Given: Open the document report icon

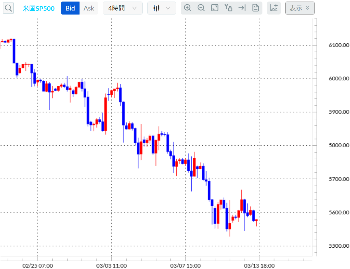Looking at the screenshot, I should point(256,8).
